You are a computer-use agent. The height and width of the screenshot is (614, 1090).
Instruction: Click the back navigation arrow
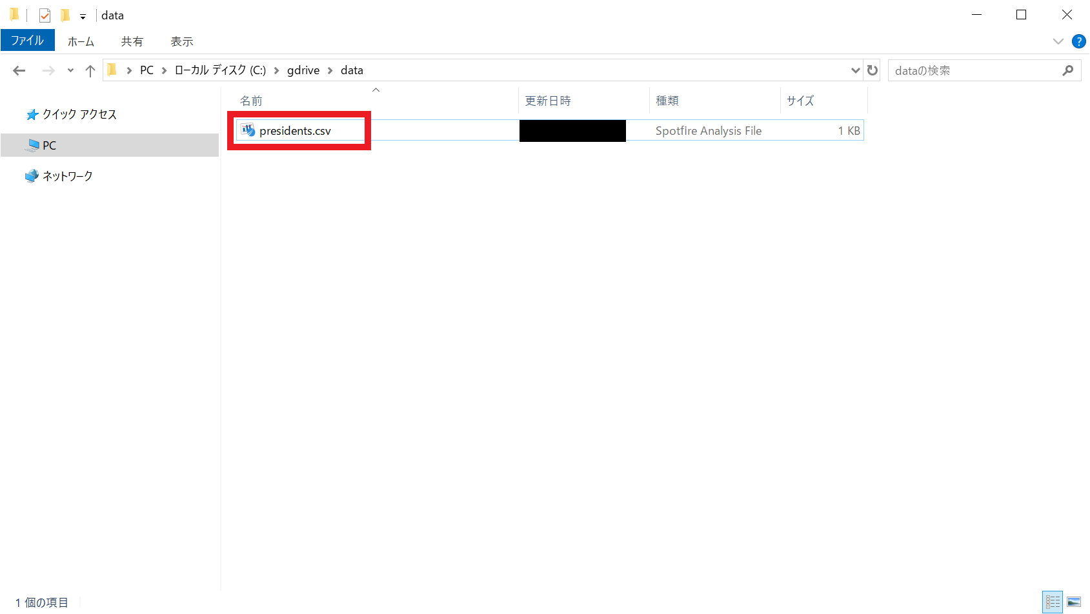(x=19, y=70)
